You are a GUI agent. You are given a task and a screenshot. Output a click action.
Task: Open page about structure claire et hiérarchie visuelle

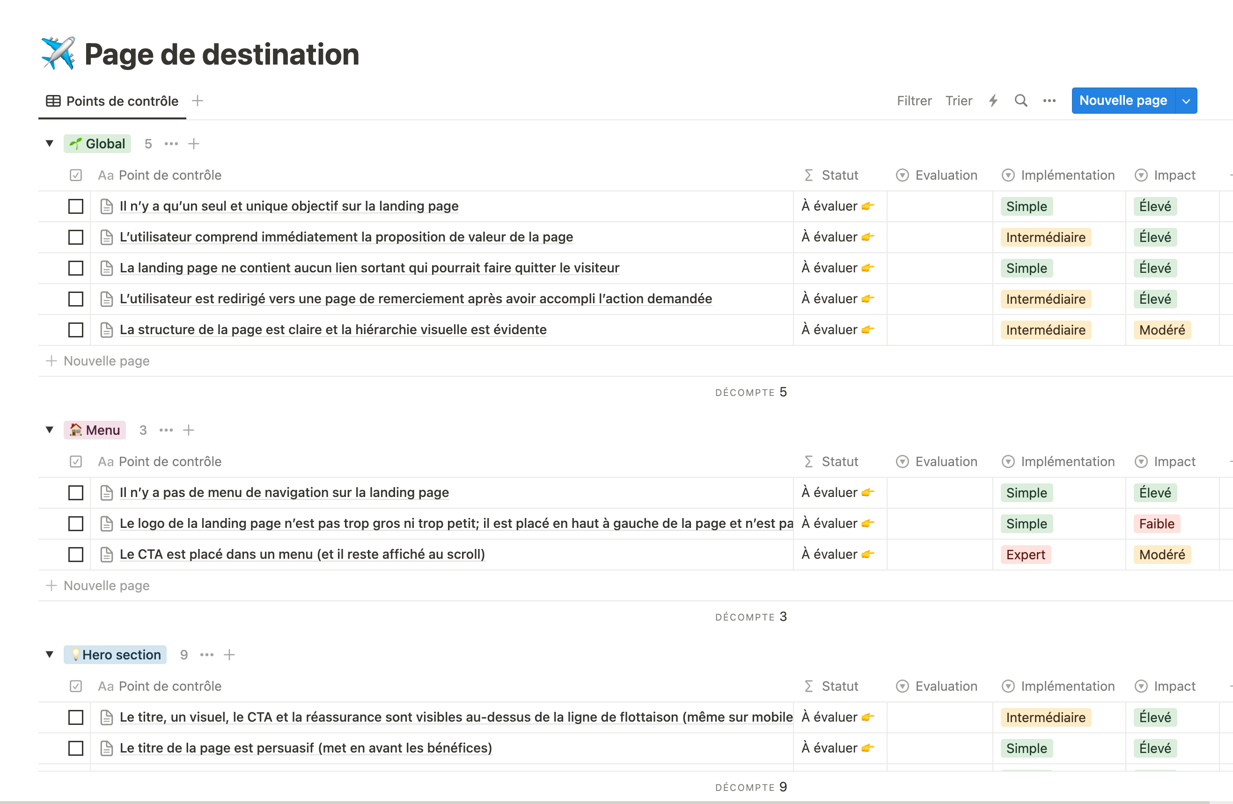click(333, 329)
